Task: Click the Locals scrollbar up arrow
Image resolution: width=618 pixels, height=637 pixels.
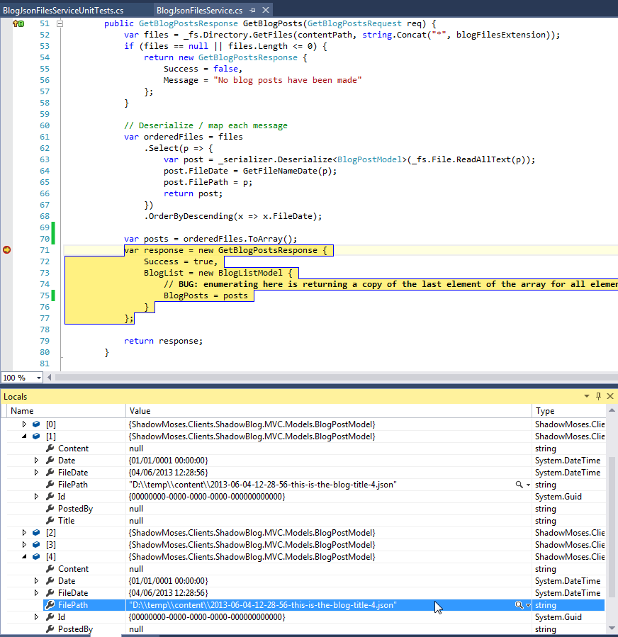Action: click(612, 411)
